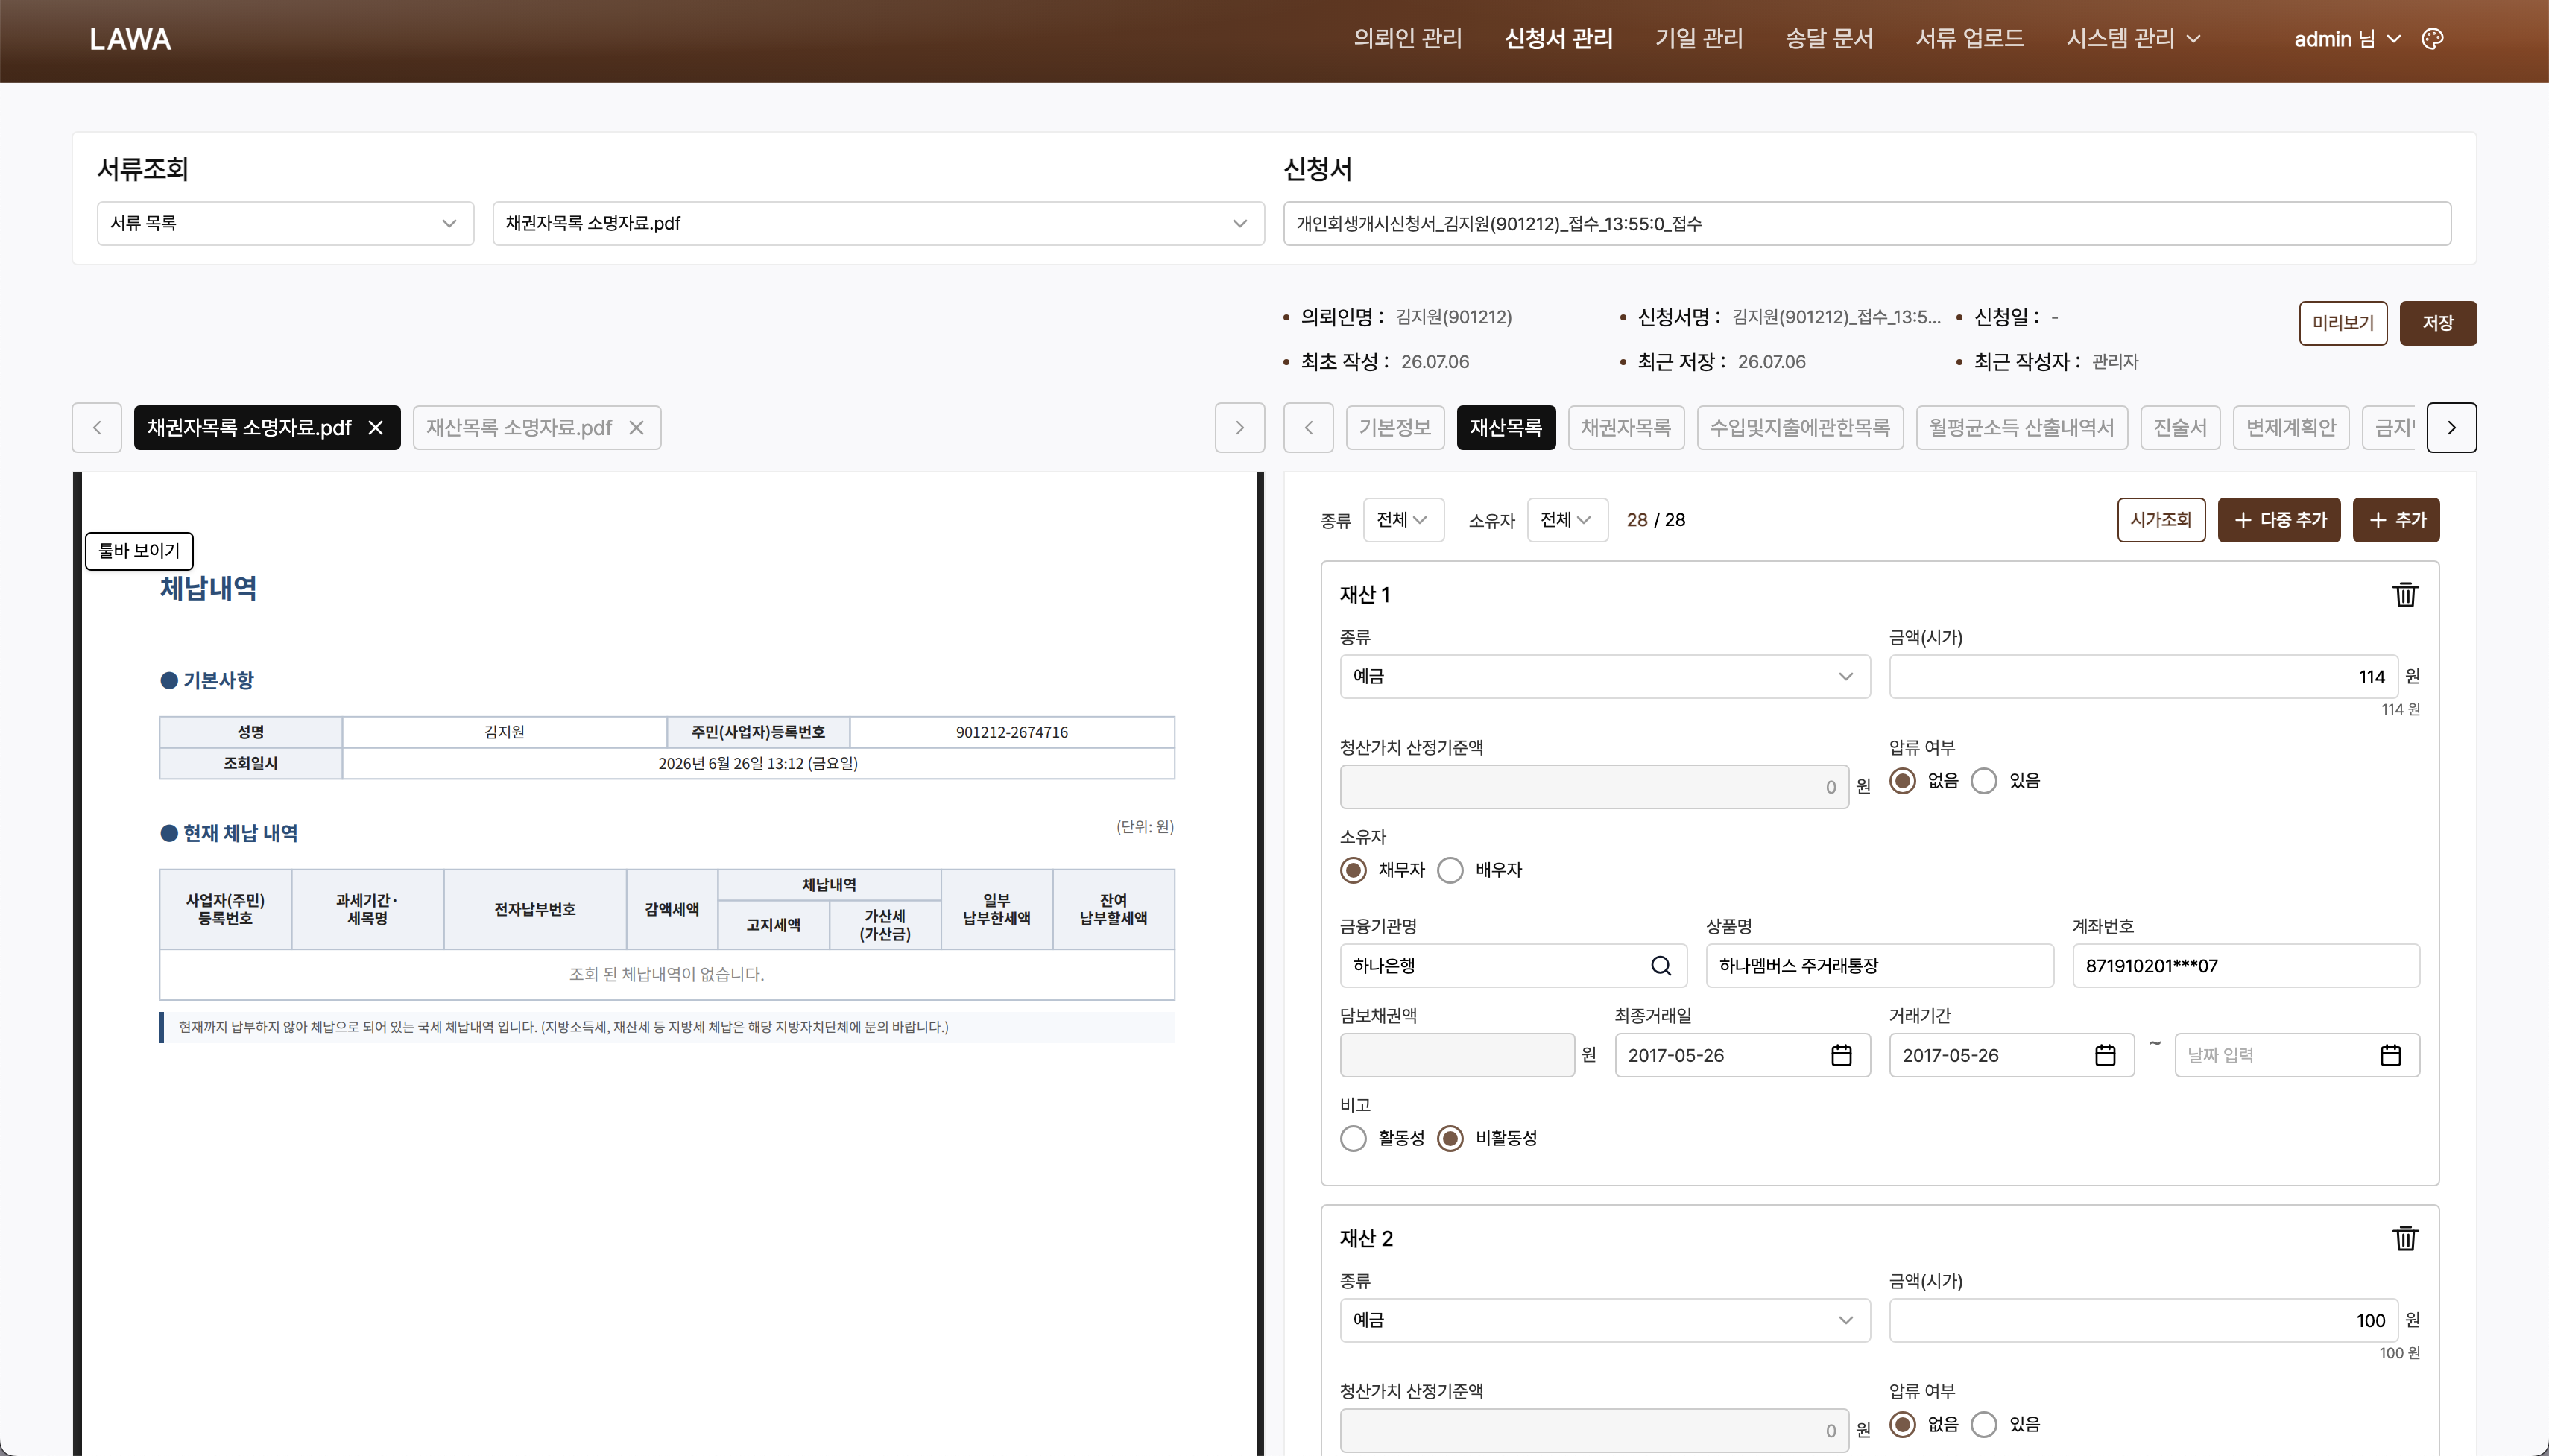Image resolution: width=2549 pixels, height=1456 pixels.
Task: Search the 금융기관명 field with magnifier icon
Action: pos(1660,966)
